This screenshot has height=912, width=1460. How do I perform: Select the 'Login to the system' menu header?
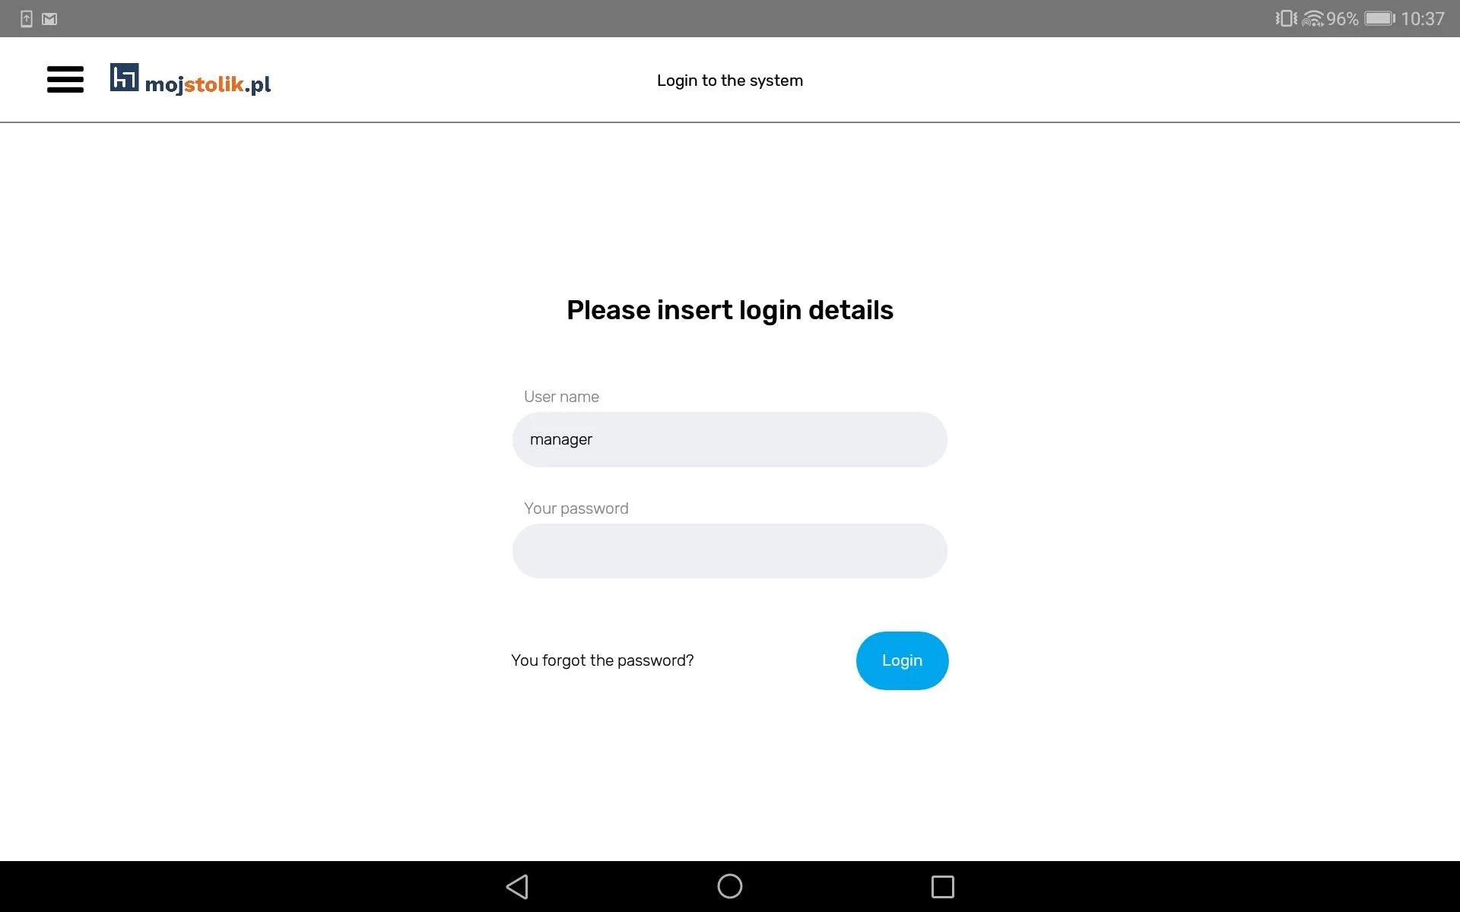tap(729, 80)
